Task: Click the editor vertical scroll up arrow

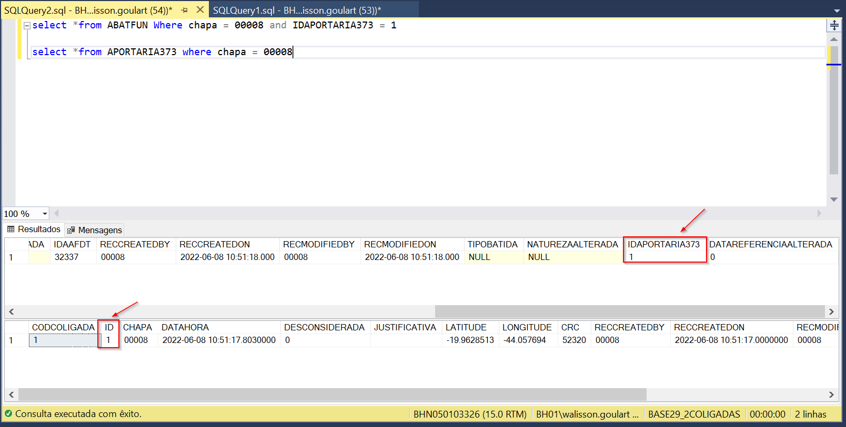Action: pyautogui.click(x=834, y=39)
